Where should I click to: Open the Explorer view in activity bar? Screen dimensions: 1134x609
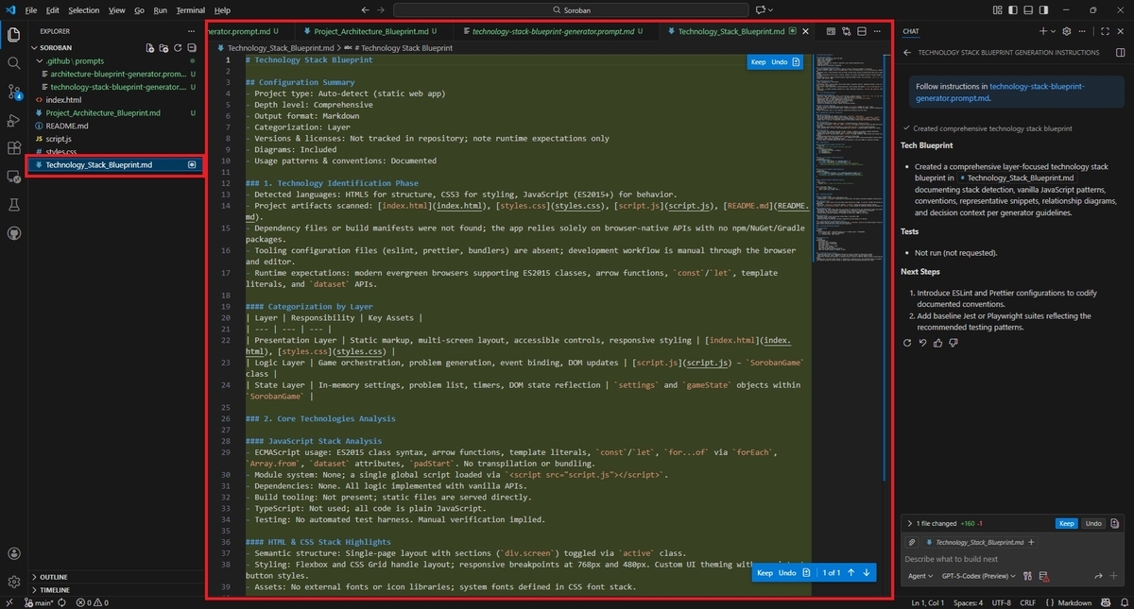point(13,35)
